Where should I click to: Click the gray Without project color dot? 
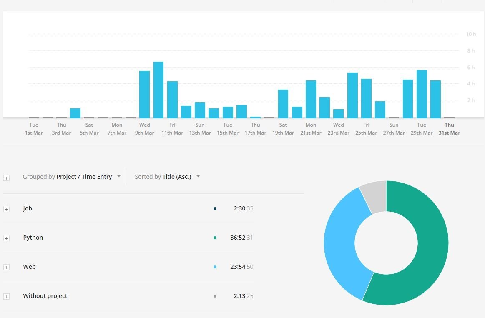[215, 296]
